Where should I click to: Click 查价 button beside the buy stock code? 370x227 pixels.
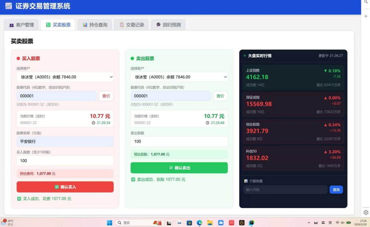click(106, 96)
